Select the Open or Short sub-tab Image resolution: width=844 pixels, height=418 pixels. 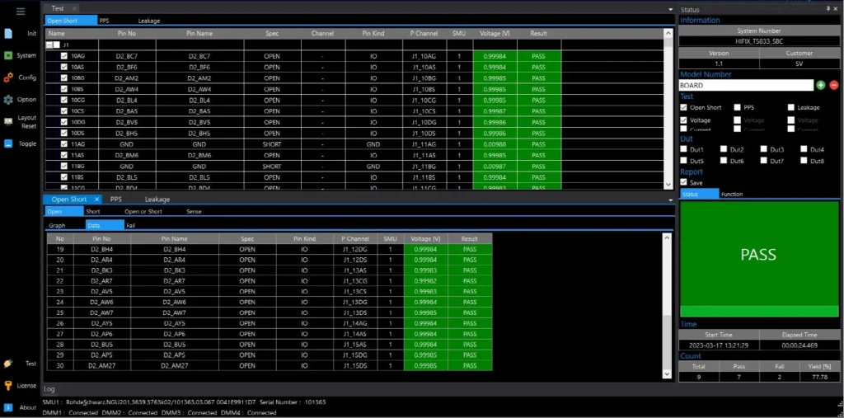143,212
